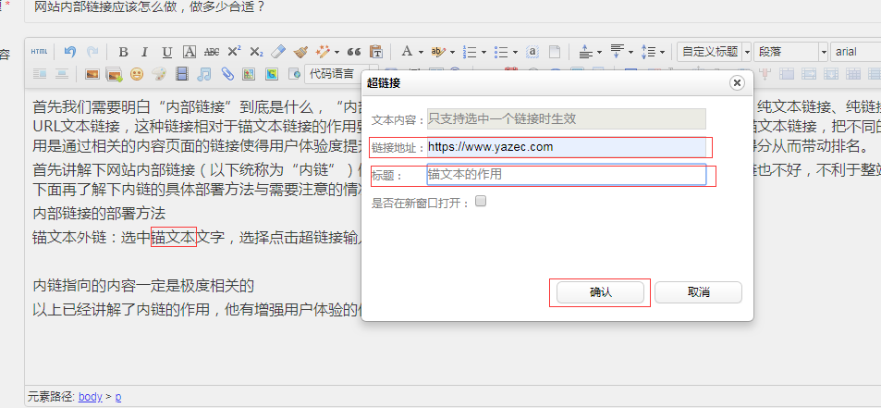Open highlight color dropdown arrow

[452, 52]
